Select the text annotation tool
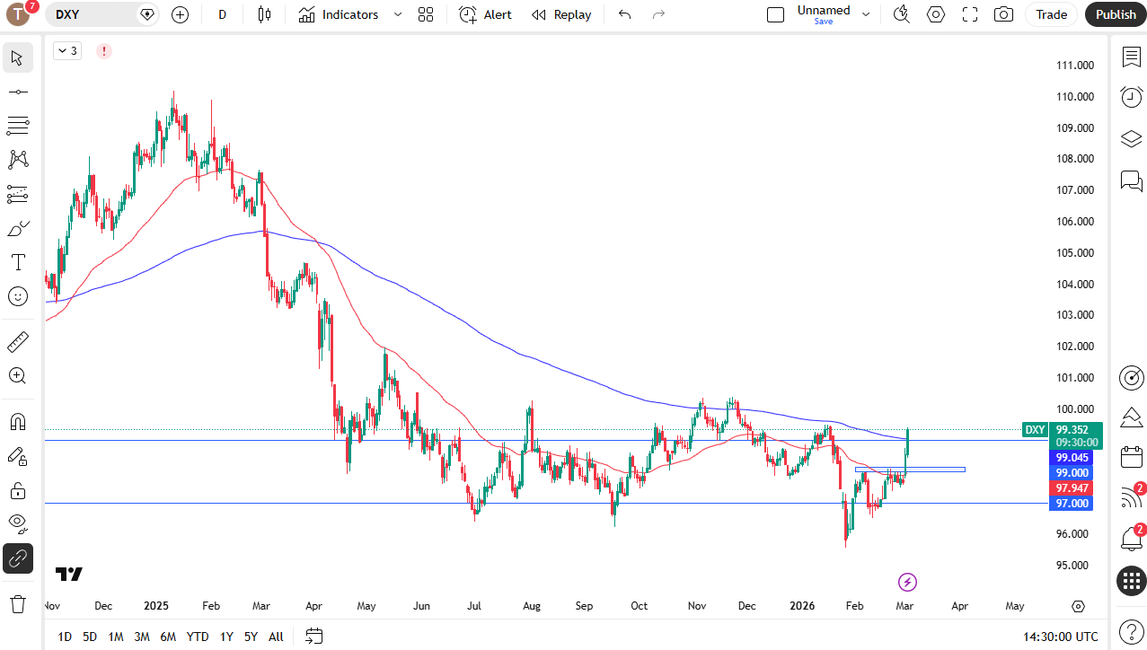The height and width of the screenshot is (650, 1147). [17, 262]
